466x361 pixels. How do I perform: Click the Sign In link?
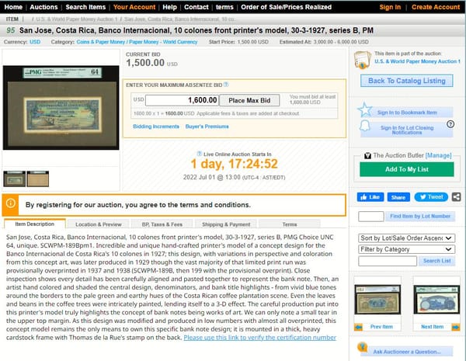tap(390, 7)
